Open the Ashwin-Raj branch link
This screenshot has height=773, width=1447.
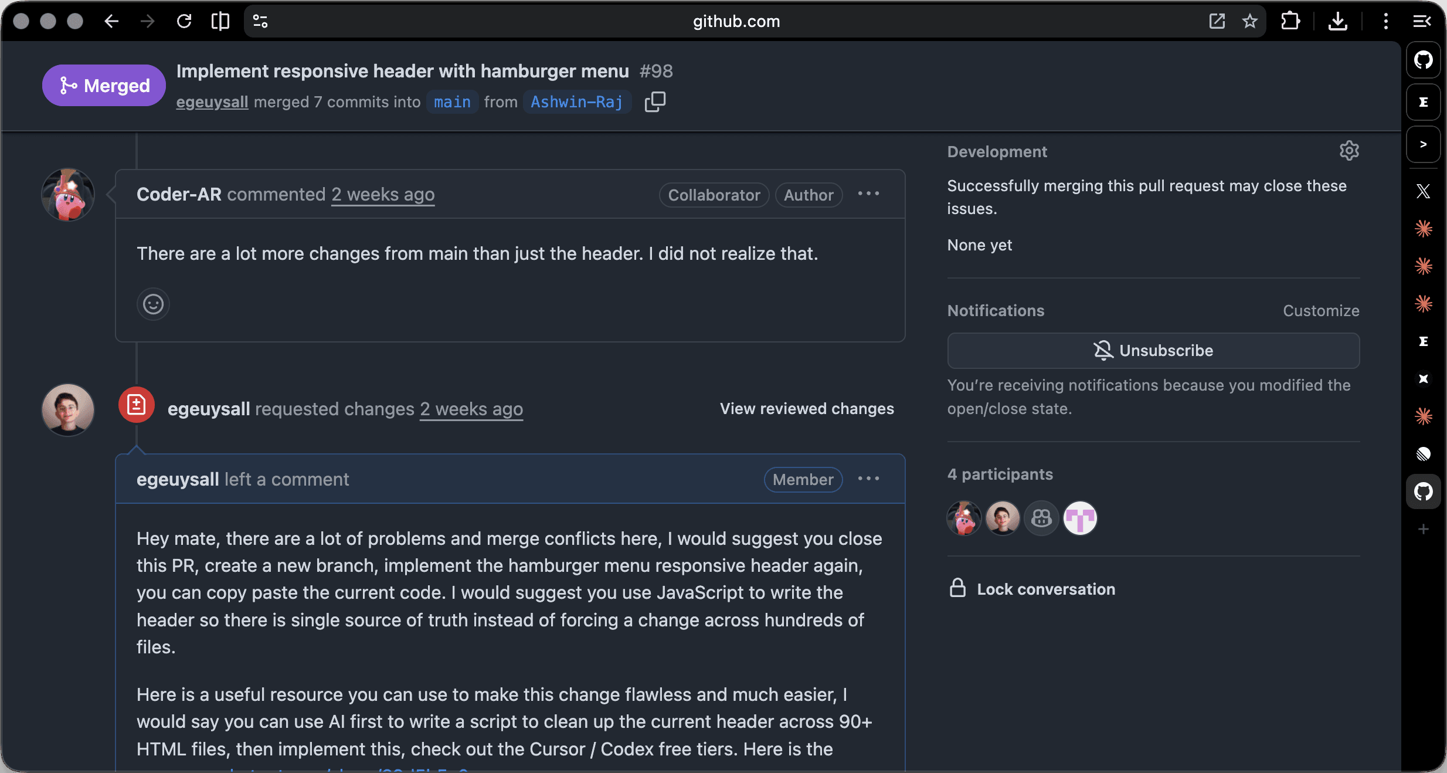point(576,102)
